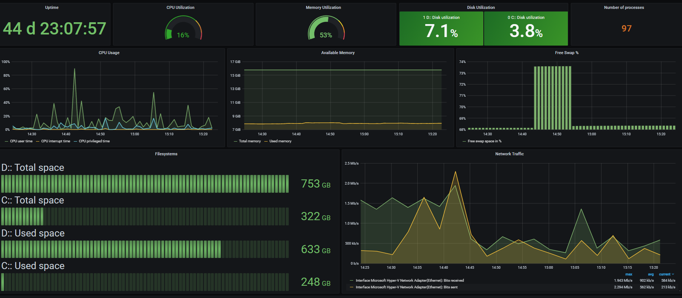Click the Memory Utilization gauge icon
The image size is (682, 298).
click(326, 29)
